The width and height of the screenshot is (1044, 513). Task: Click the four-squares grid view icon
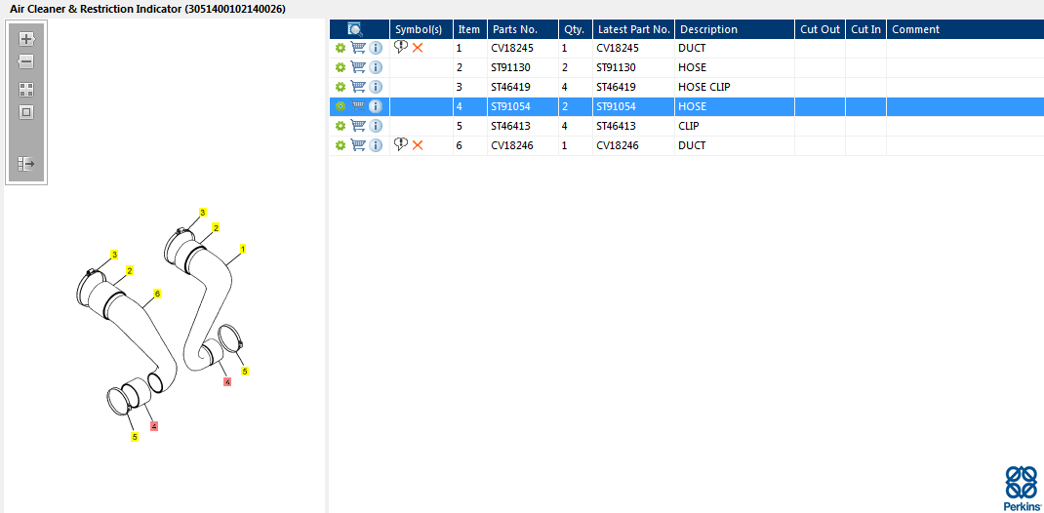pos(26,90)
